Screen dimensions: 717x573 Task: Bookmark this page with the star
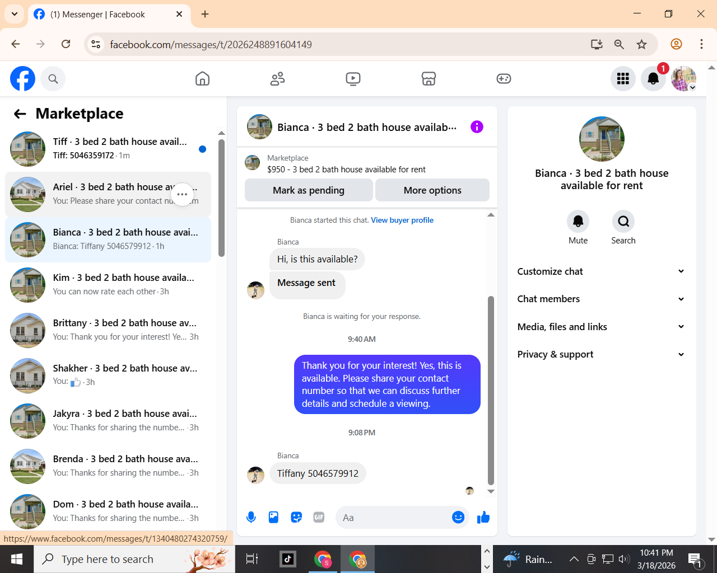coord(642,44)
